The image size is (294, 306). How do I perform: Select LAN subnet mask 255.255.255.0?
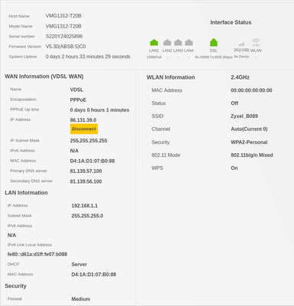click(x=87, y=216)
